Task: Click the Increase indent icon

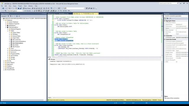Action: pyautogui.click(x=66, y=11)
